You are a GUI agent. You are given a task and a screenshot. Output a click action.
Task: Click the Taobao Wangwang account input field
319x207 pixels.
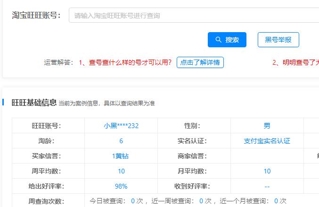coord(194,15)
